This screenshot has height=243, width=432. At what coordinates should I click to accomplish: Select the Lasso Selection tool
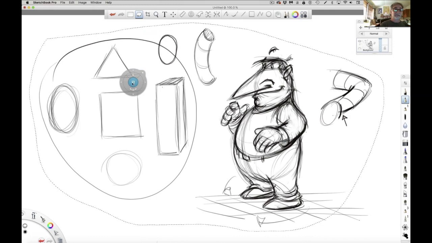point(139,15)
